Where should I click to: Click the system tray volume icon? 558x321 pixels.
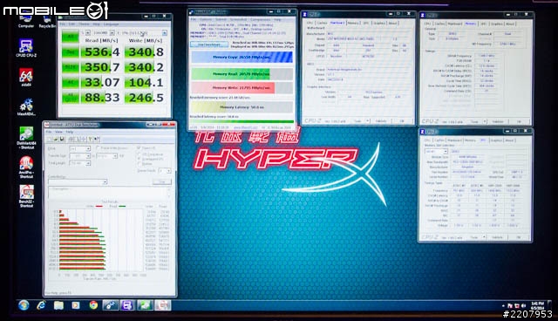click(x=523, y=305)
